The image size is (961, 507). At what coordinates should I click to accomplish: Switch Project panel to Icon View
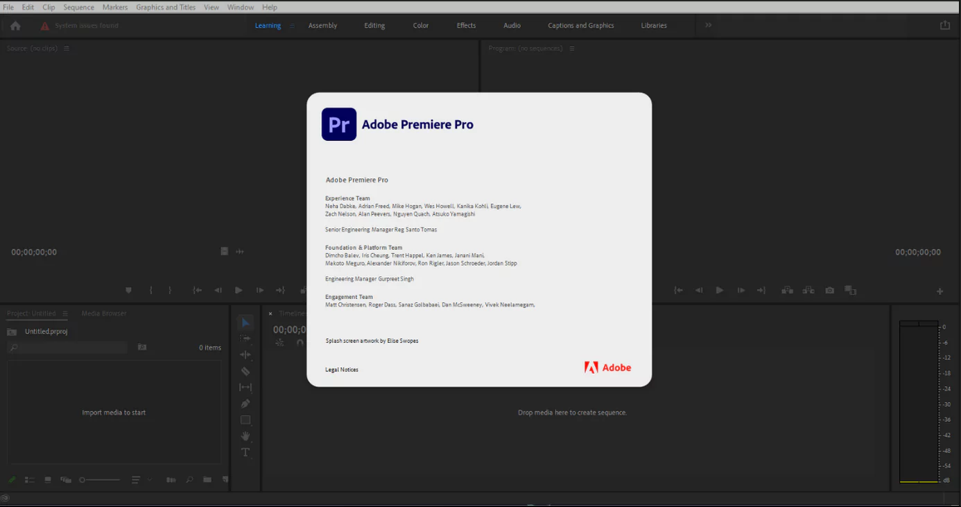(x=47, y=479)
